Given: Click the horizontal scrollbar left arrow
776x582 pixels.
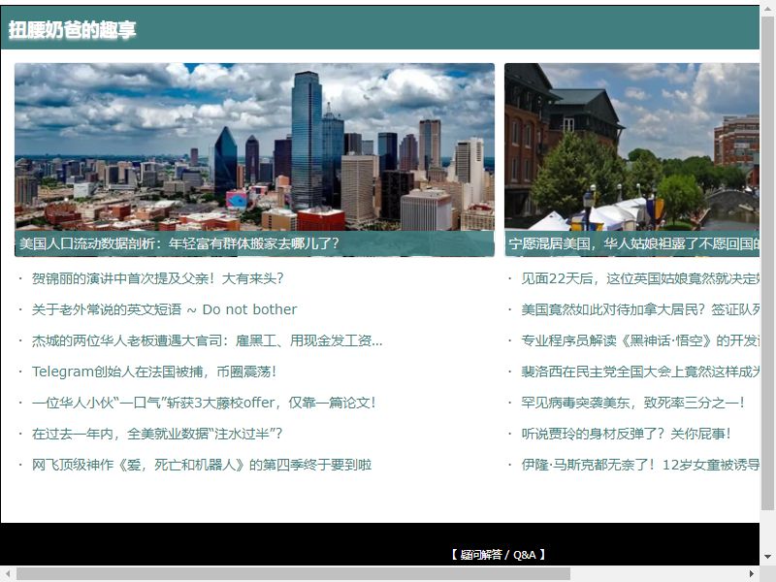Looking at the screenshot, I should click(x=8, y=573).
